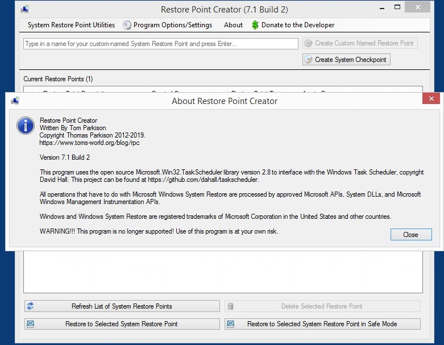The image size is (444, 345).
Task: Minimize the Restore Point Creator window
Action: tap(382, 8)
